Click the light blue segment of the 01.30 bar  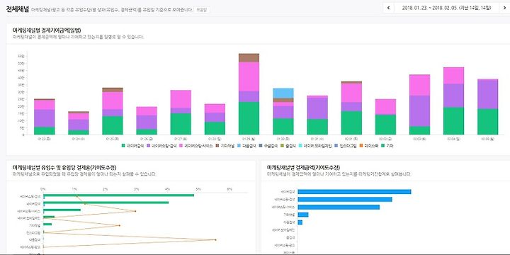283,93
